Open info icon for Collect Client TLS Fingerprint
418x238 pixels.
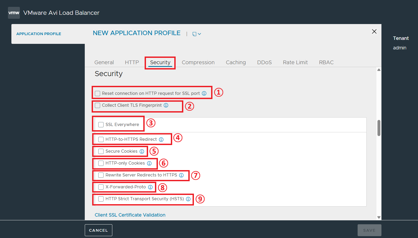[166, 105]
